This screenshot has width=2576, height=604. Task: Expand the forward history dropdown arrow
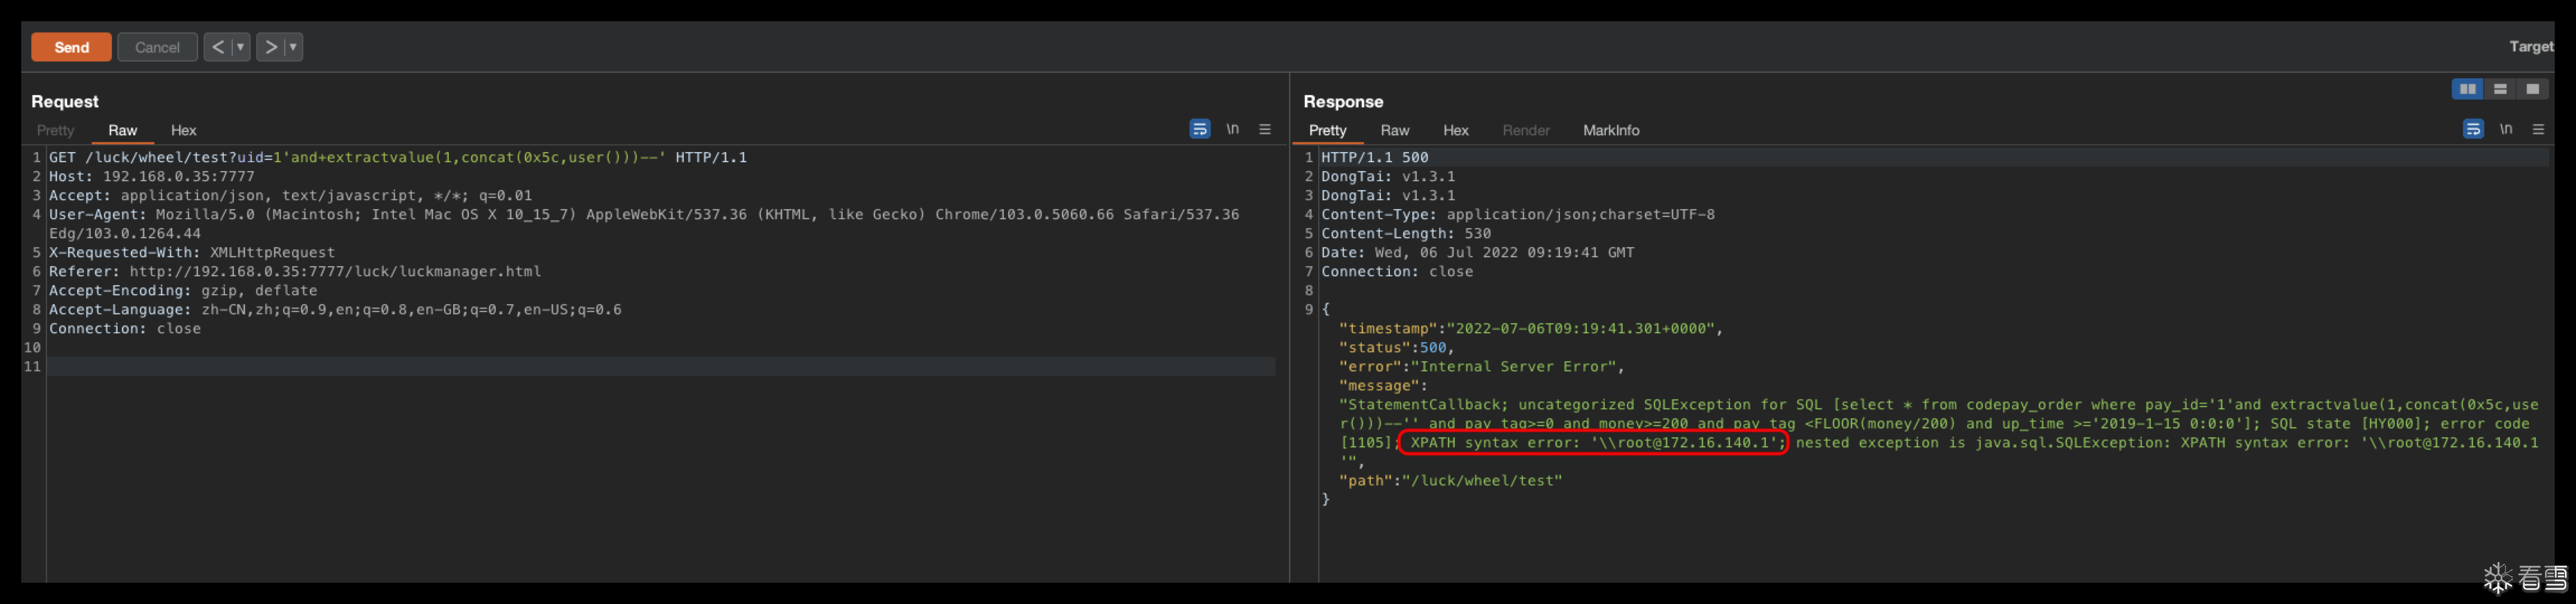[x=293, y=47]
